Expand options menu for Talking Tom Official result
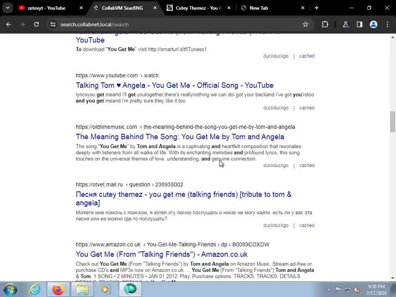 [x=294, y=108]
